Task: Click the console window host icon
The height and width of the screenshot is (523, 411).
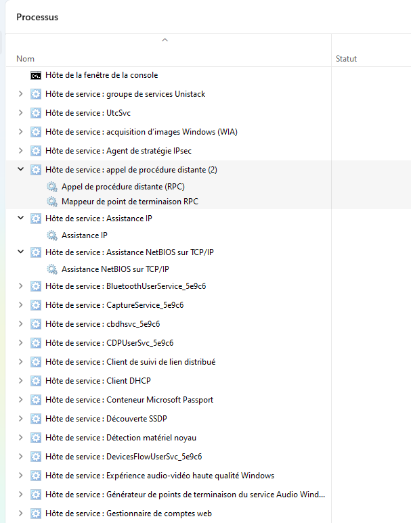Action: (x=36, y=75)
